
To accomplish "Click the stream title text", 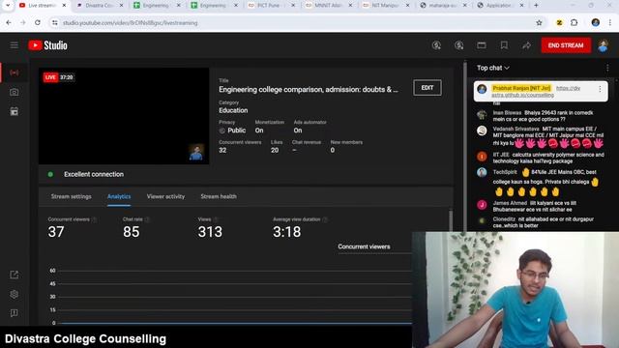I will coord(309,90).
